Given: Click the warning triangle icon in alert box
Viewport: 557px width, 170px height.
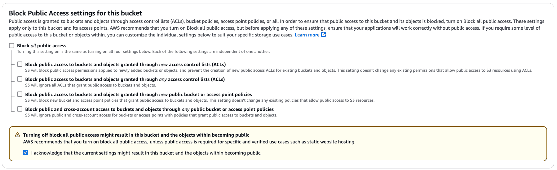Looking at the screenshot, I should 18,135.
